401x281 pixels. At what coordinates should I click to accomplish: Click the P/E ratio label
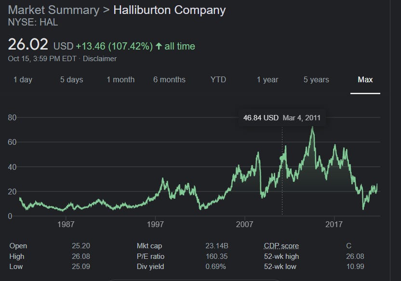tap(150, 256)
